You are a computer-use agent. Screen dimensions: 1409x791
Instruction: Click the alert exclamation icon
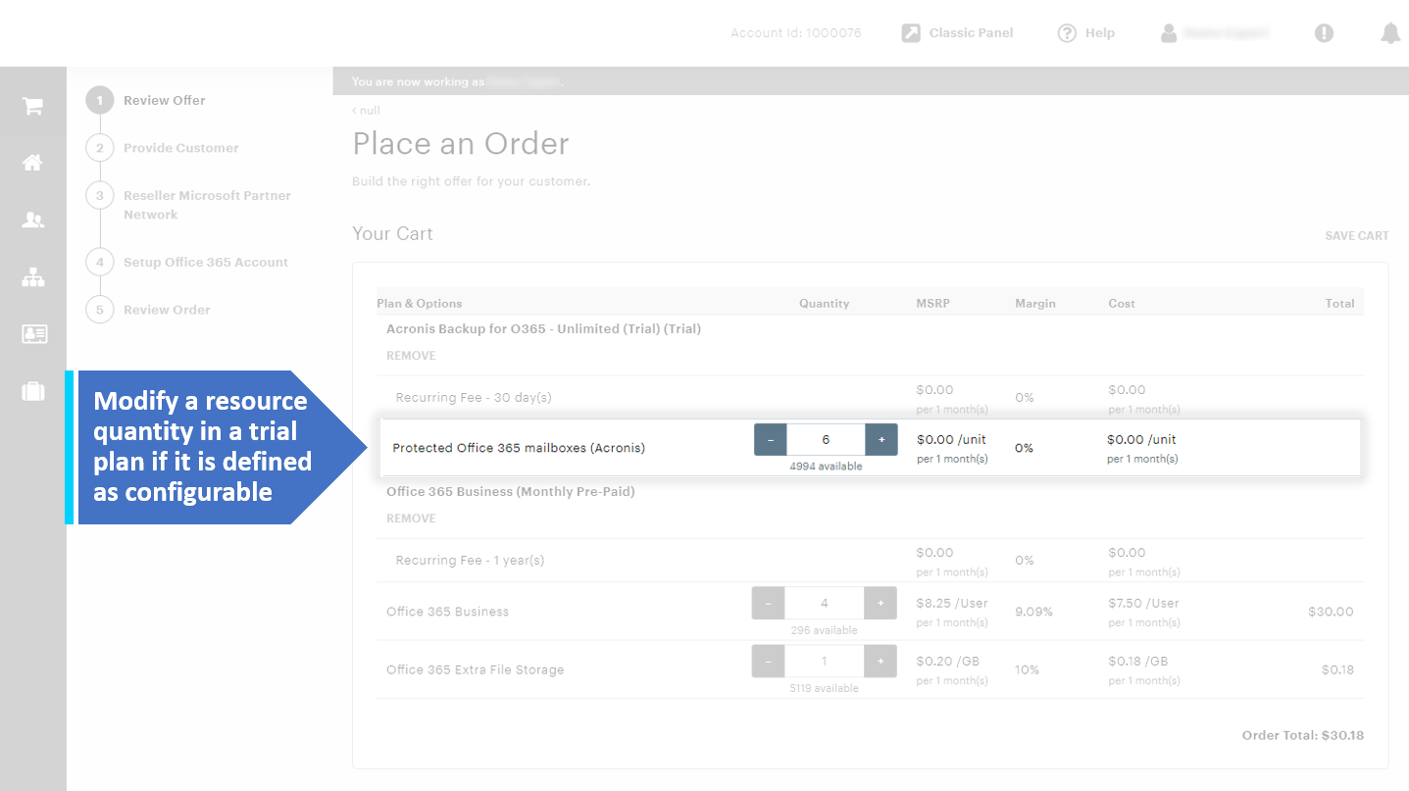[1324, 33]
